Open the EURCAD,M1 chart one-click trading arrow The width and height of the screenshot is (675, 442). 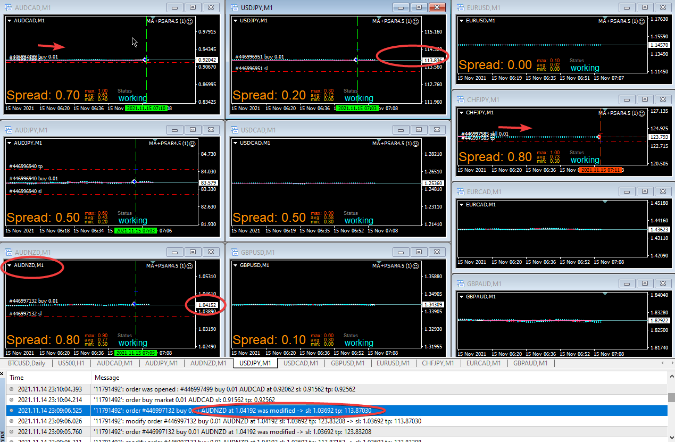[461, 205]
